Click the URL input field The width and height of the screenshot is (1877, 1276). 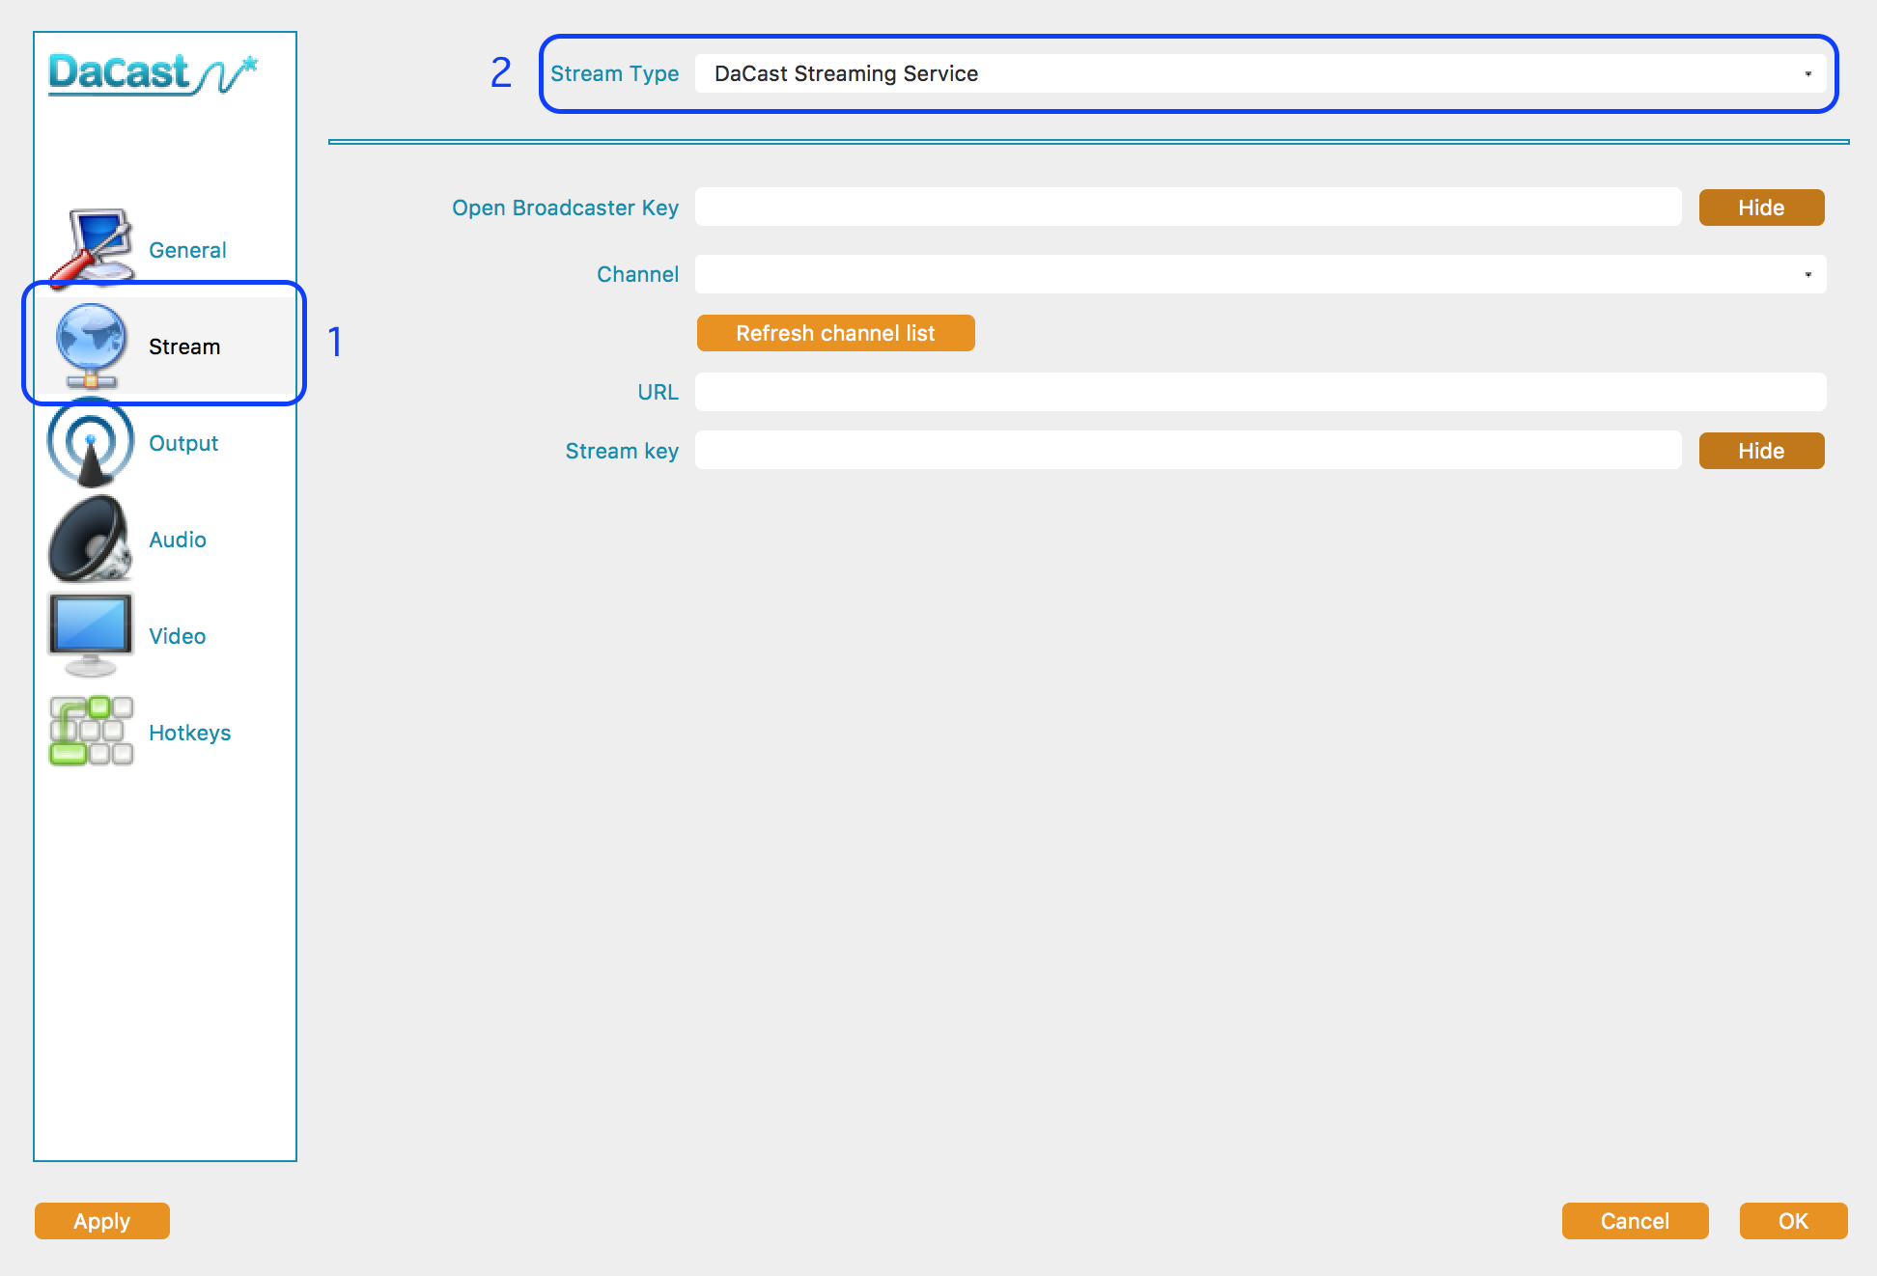(1259, 392)
